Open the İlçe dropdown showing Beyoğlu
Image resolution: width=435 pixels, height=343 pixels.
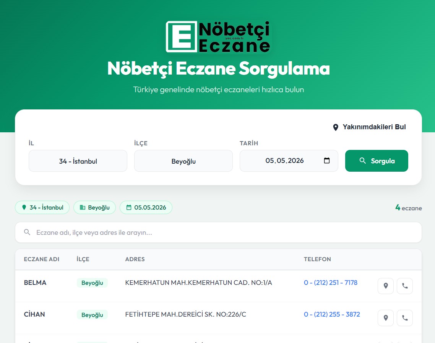(183, 161)
